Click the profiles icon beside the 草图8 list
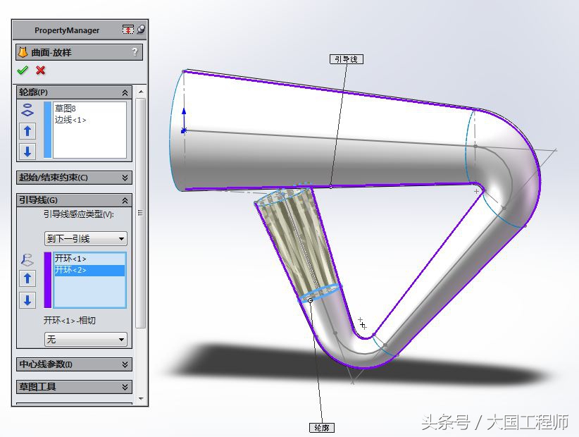579x437 pixels. (x=27, y=109)
